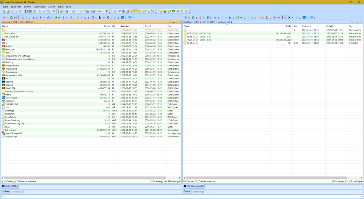Click the first folder icon in third toolbar group
This screenshot has height=199, width=364.
161,11
